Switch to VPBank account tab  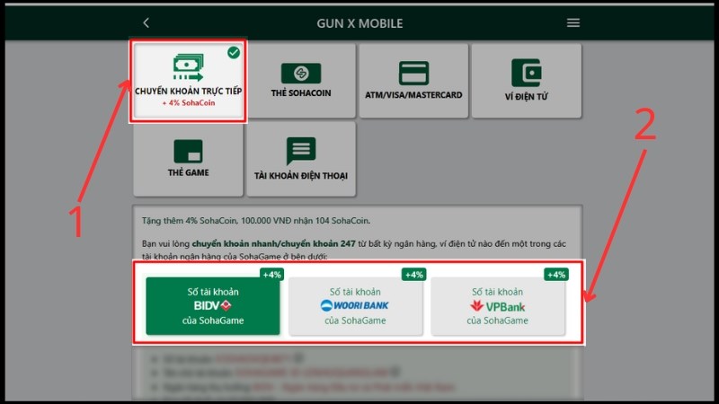pyautogui.click(x=498, y=306)
